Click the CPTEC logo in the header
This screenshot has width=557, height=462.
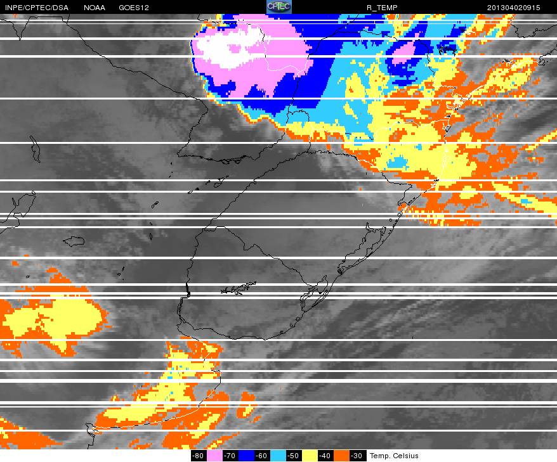click(x=279, y=7)
